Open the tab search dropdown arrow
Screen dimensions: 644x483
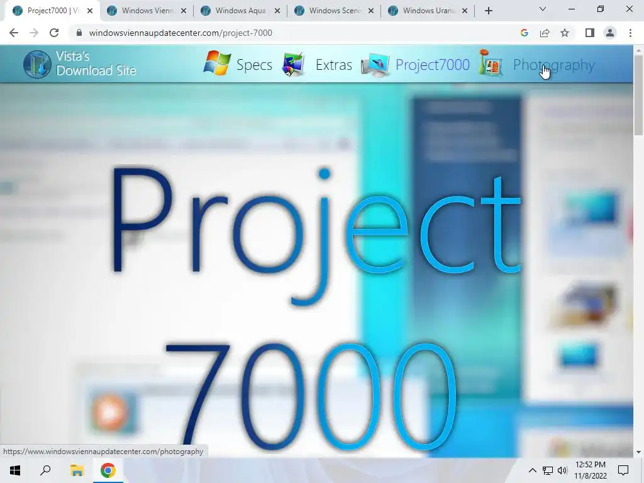point(543,9)
